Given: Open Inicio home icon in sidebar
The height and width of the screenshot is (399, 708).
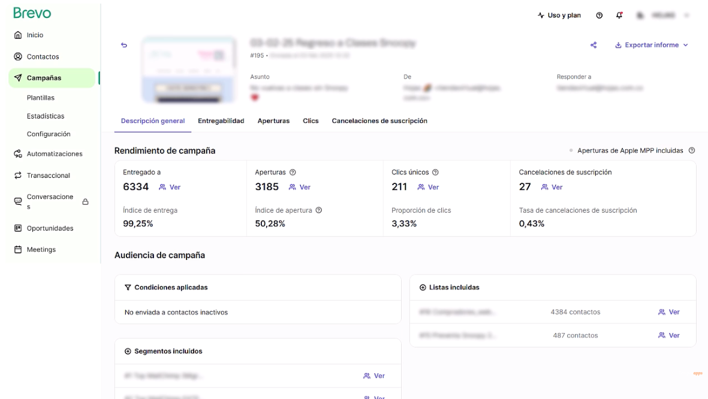Looking at the screenshot, I should point(18,35).
